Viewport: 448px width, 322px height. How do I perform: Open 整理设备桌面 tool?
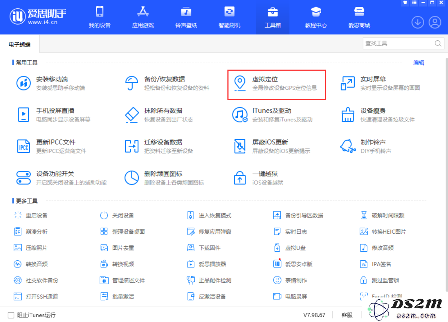(123, 231)
